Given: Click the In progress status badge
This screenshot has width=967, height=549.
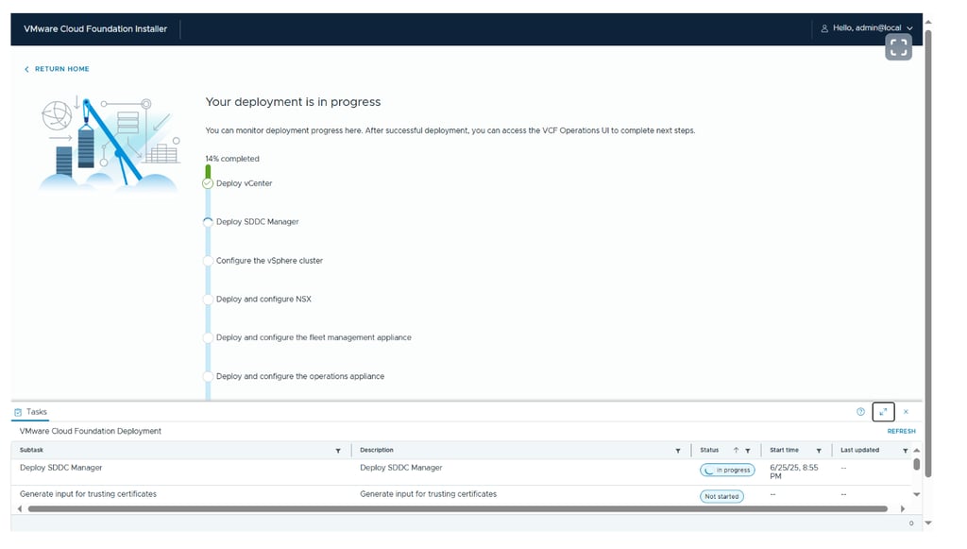Looking at the screenshot, I should pyautogui.click(x=727, y=470).
